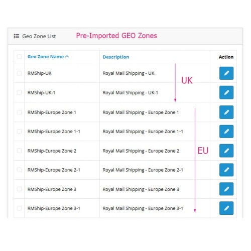The width and height of the screenshot is (251, 251).
Task: Click ascending arrow next to Geo Zone Name
Action: 67,57
